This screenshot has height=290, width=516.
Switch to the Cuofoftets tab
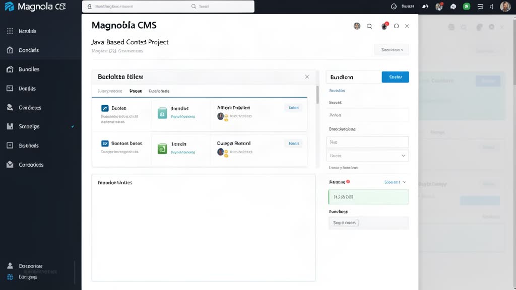click(x=159, y=91)
